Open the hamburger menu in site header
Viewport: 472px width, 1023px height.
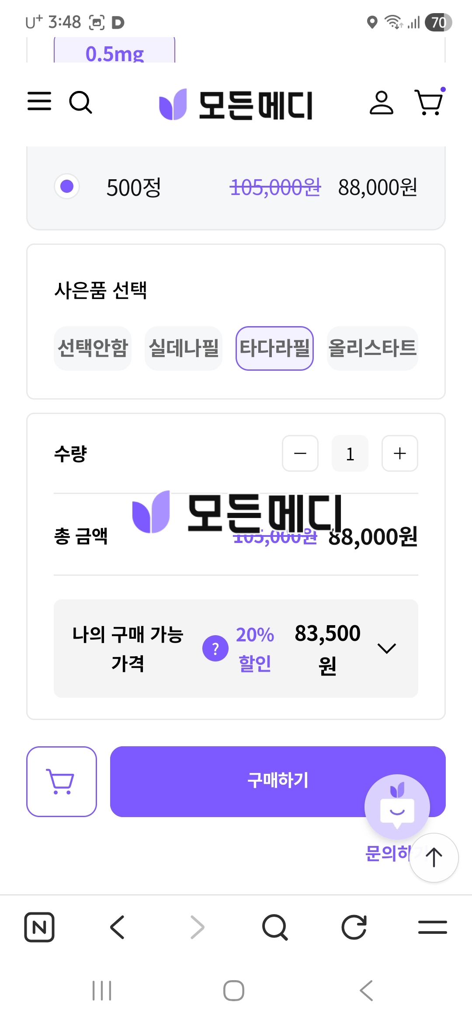click(x=39, y=101)
